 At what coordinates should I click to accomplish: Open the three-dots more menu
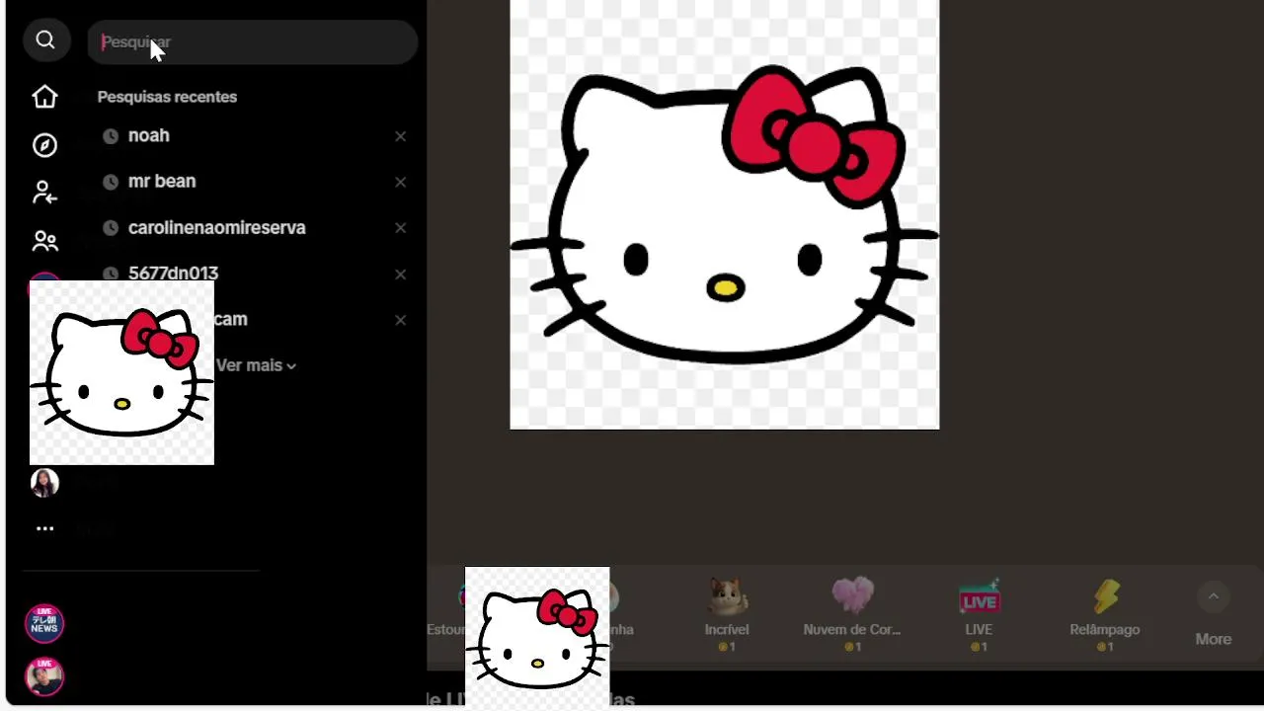click(44, 528)
